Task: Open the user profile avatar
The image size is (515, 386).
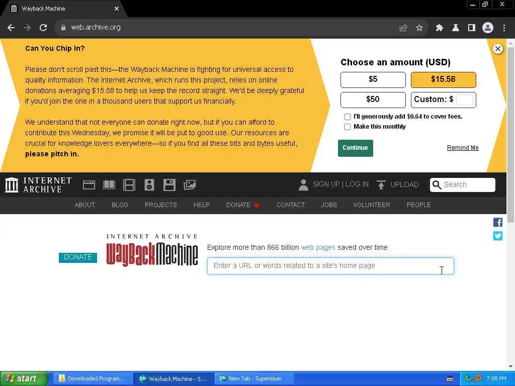Action: (488, 28)
